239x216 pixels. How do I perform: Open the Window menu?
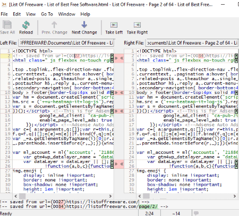(66, 14)
